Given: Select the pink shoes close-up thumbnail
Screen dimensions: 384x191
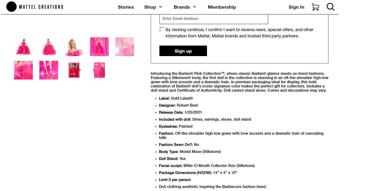Looking at the screenshot, I should pos(48,70).
